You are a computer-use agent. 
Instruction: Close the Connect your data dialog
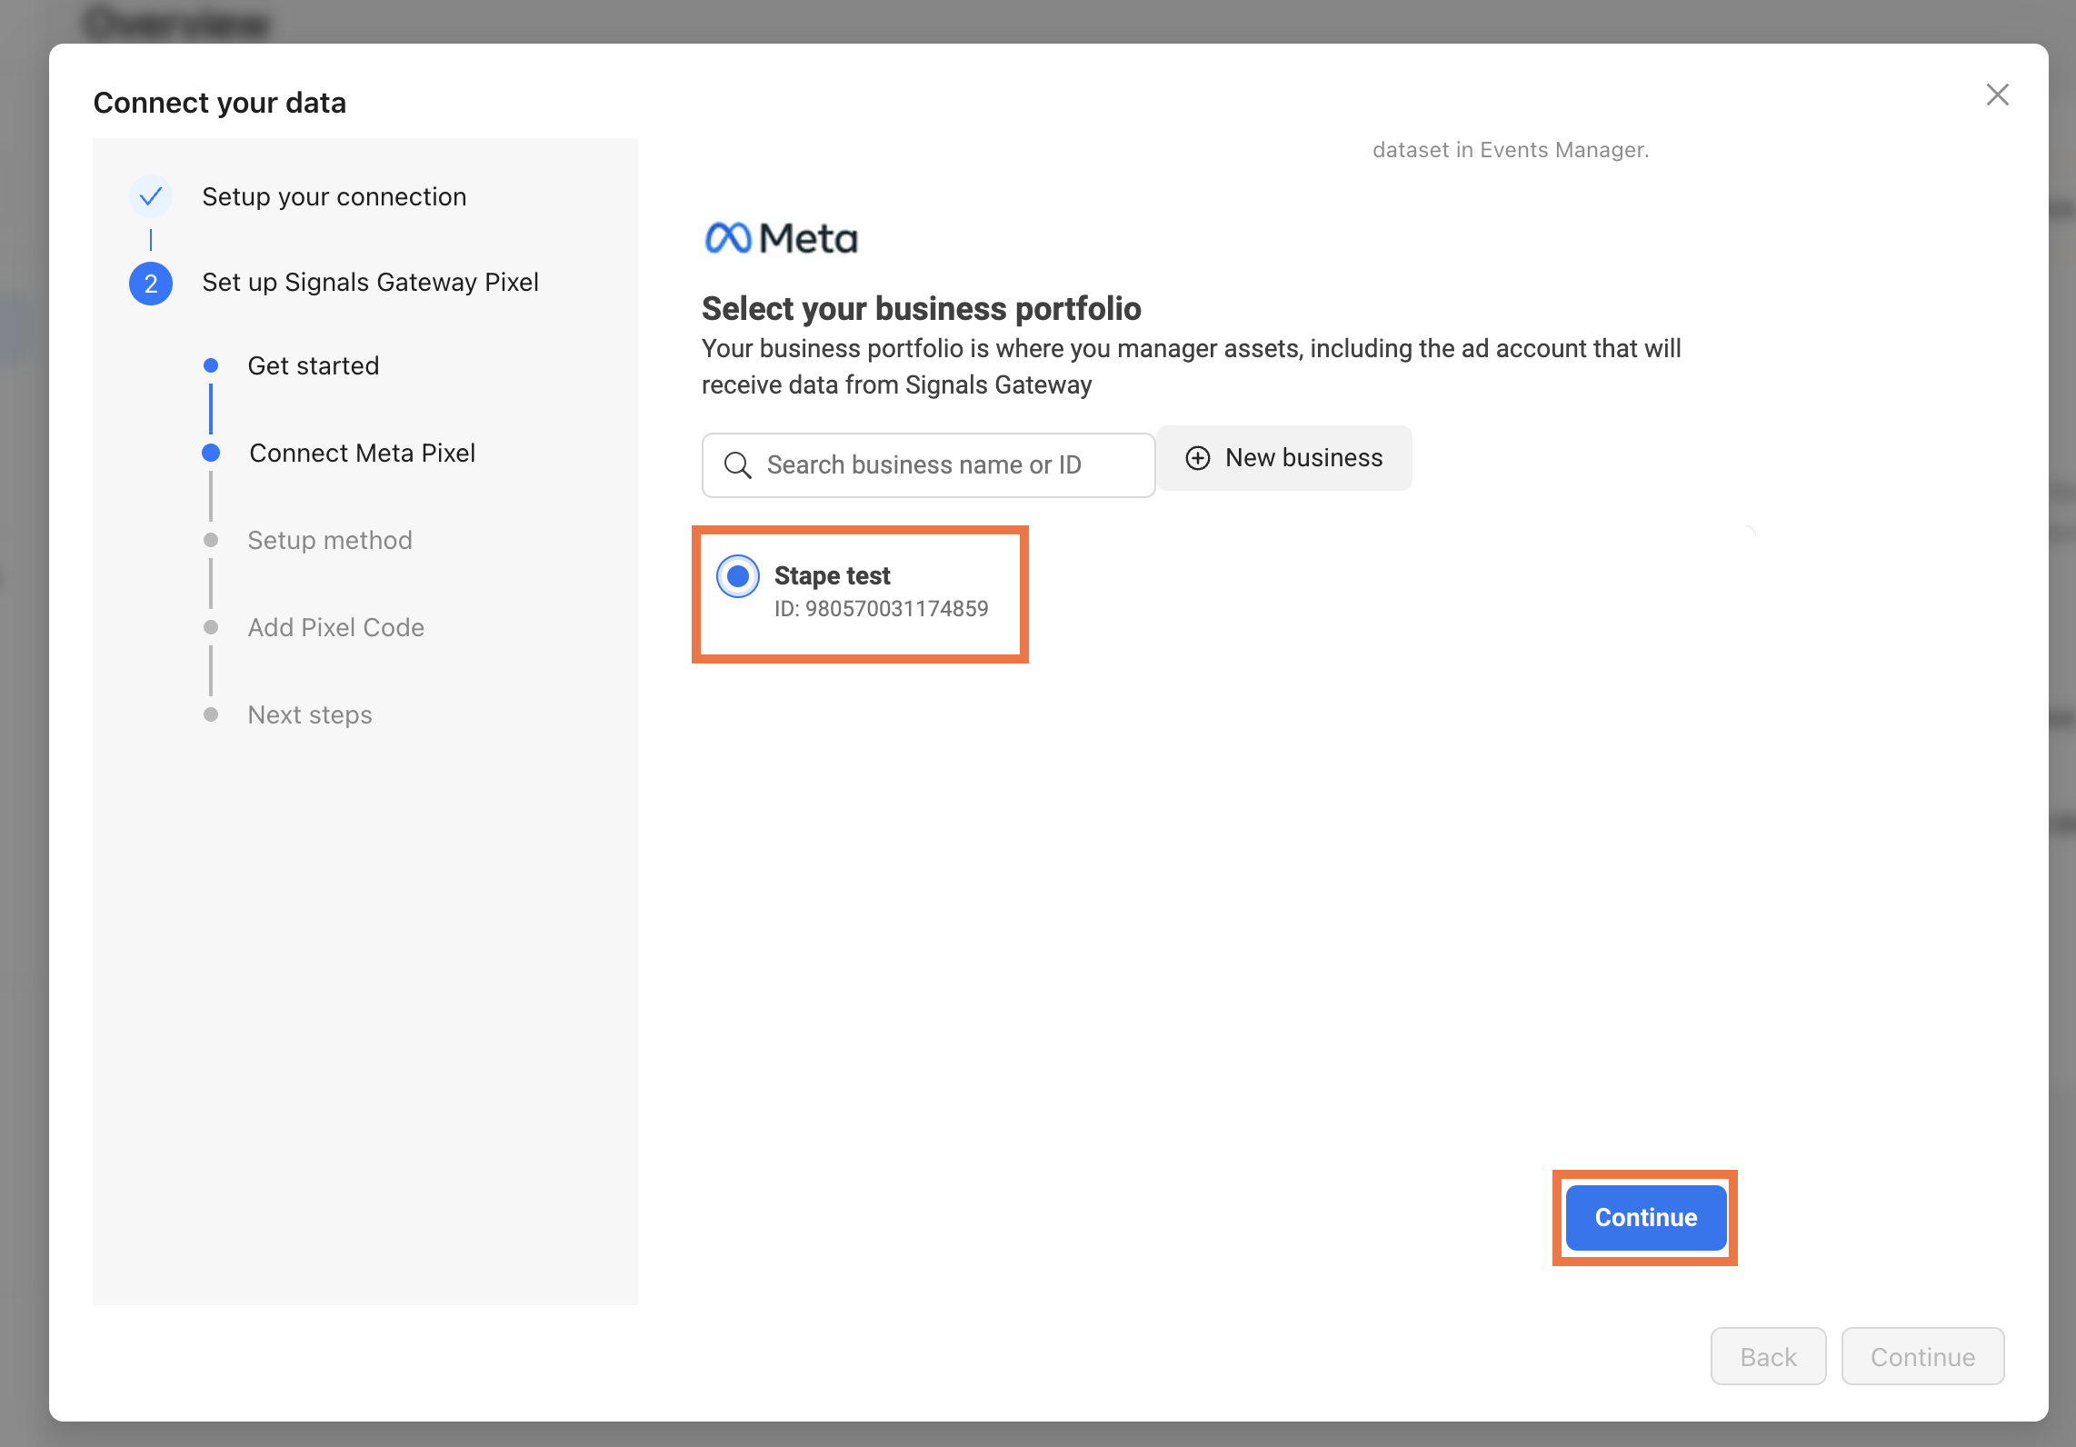(1997, 95)
